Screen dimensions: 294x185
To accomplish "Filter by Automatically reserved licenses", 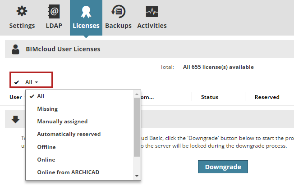I will point(69,134).
